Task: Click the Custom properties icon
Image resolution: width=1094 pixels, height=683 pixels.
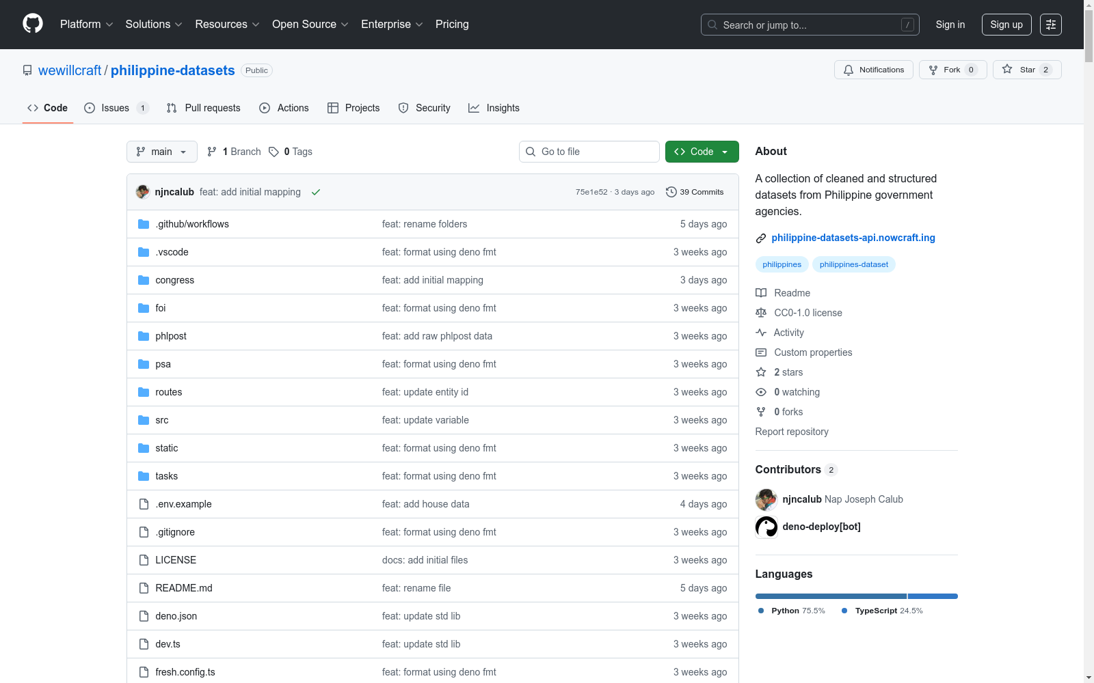Action: coord(761,352)
